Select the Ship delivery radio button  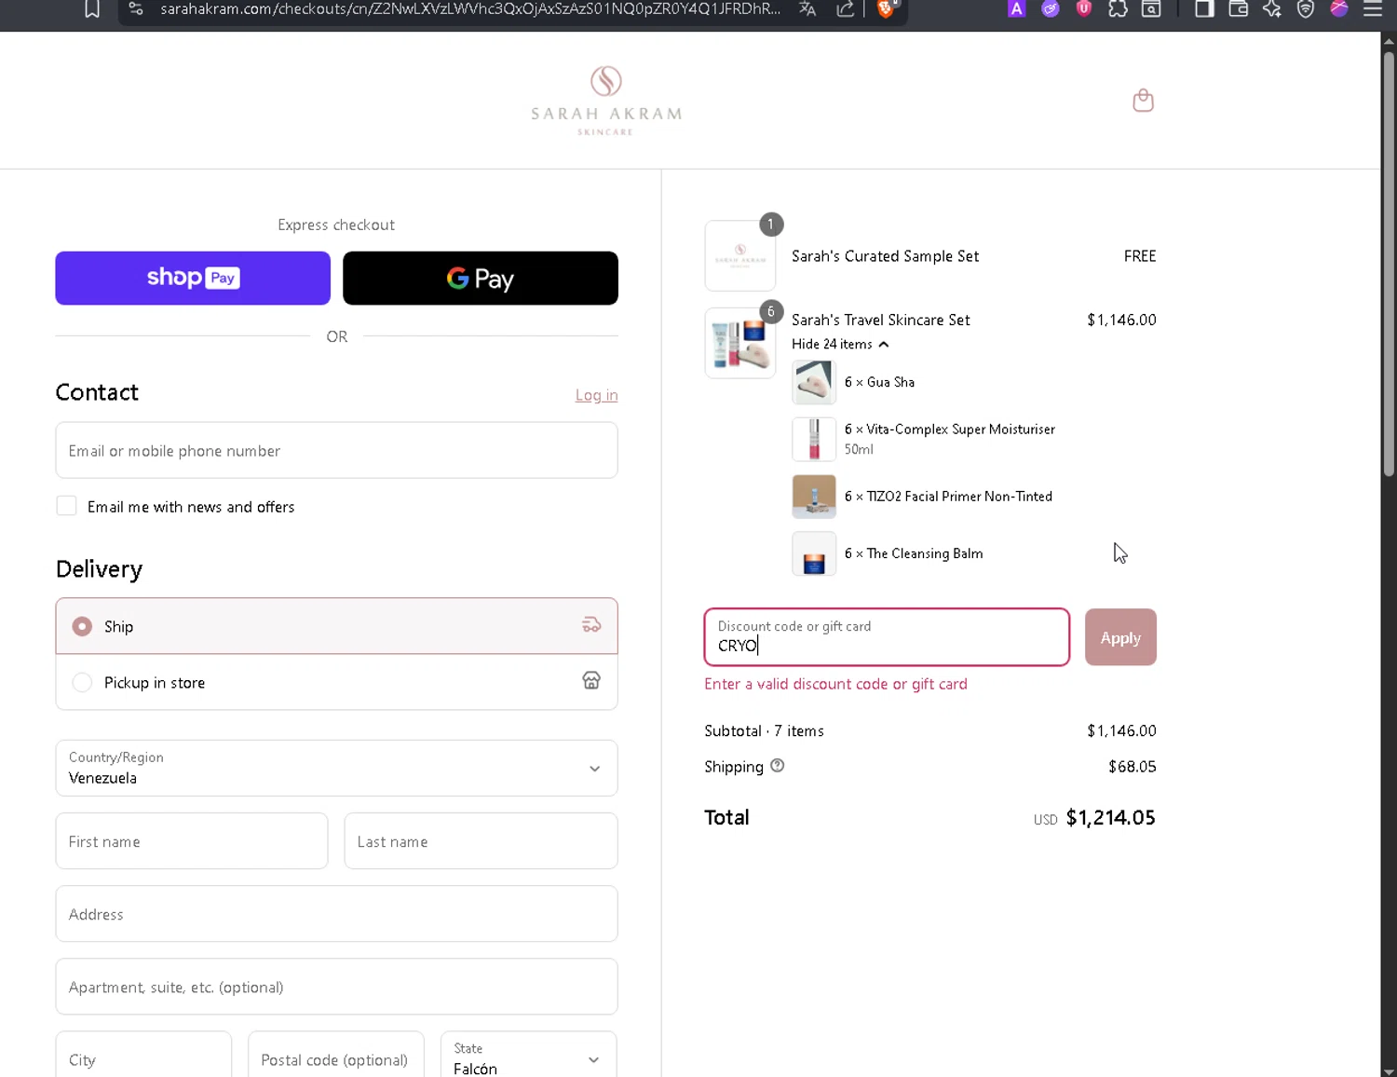coord(82,626)
